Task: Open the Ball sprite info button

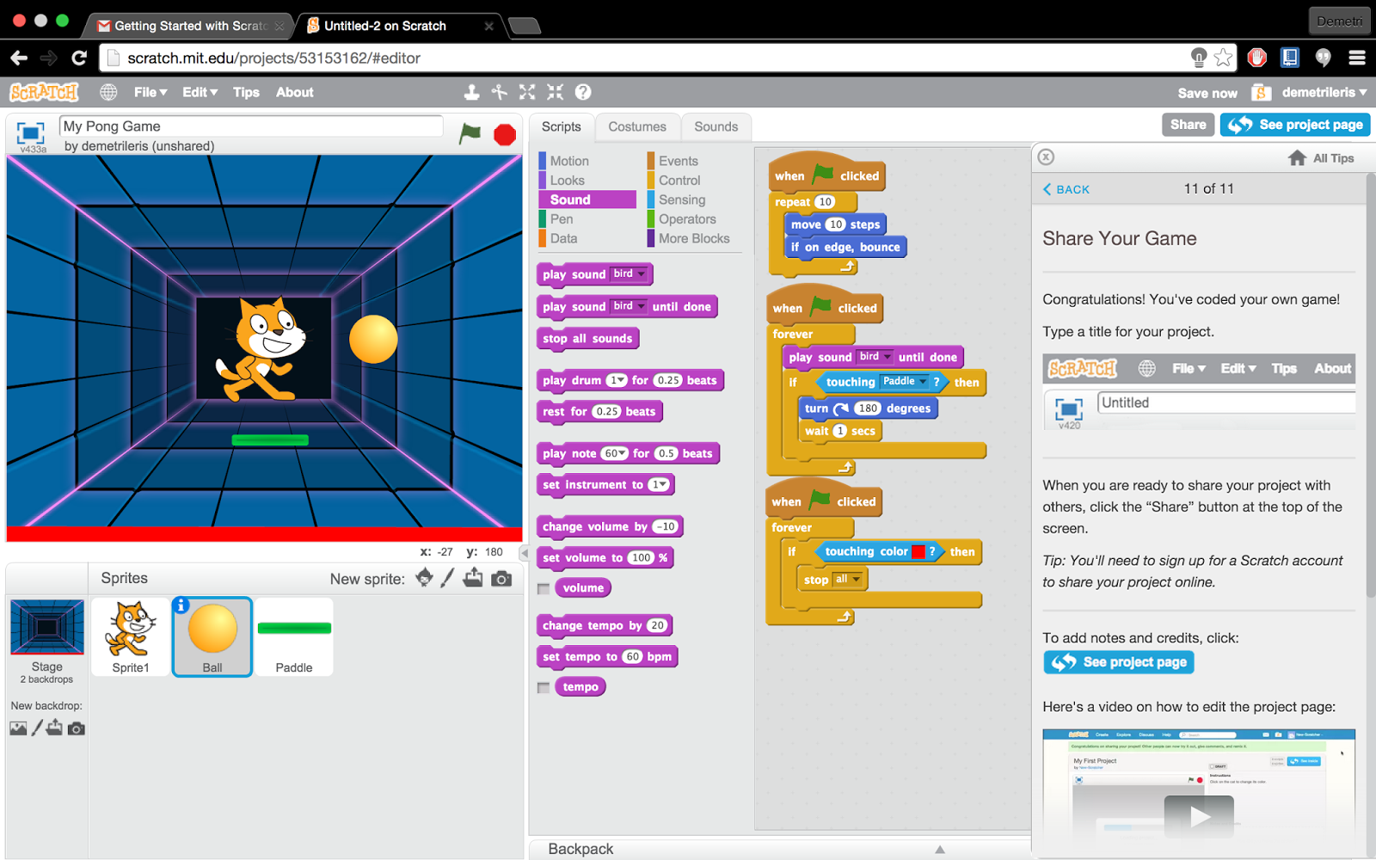Action: coord(181,605)
